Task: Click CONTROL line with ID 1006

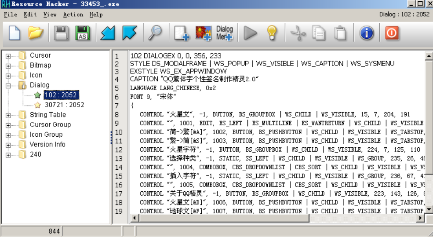Action: [281, 202]
